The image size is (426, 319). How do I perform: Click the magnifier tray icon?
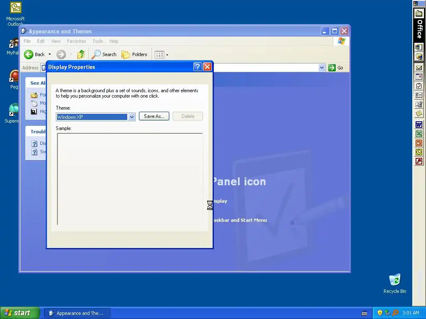coord(395,313)
